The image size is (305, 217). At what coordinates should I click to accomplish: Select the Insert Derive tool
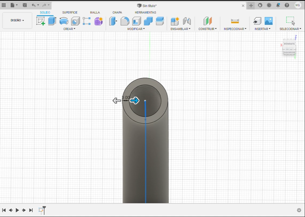point(257,21)
